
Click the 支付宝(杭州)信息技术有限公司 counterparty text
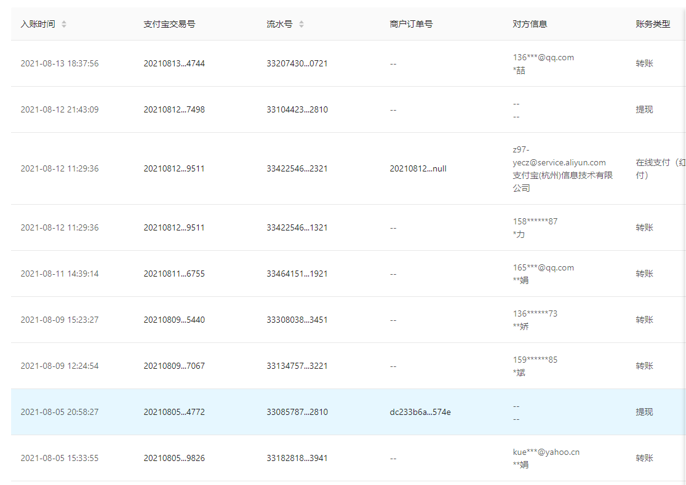(x=562, y=182)
